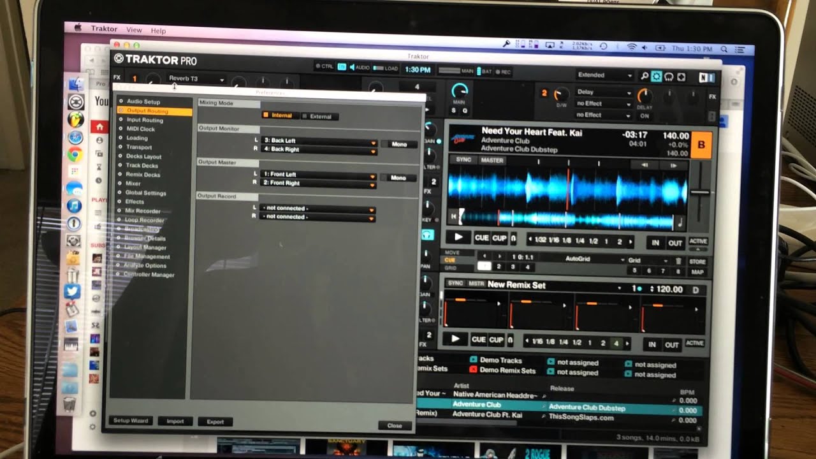Click the highlighted Preferences gear icon

(657, 76)
